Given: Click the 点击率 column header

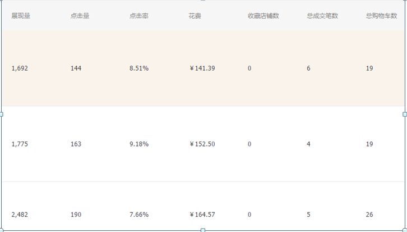Looking at the screenshot, I should point(138,16).
